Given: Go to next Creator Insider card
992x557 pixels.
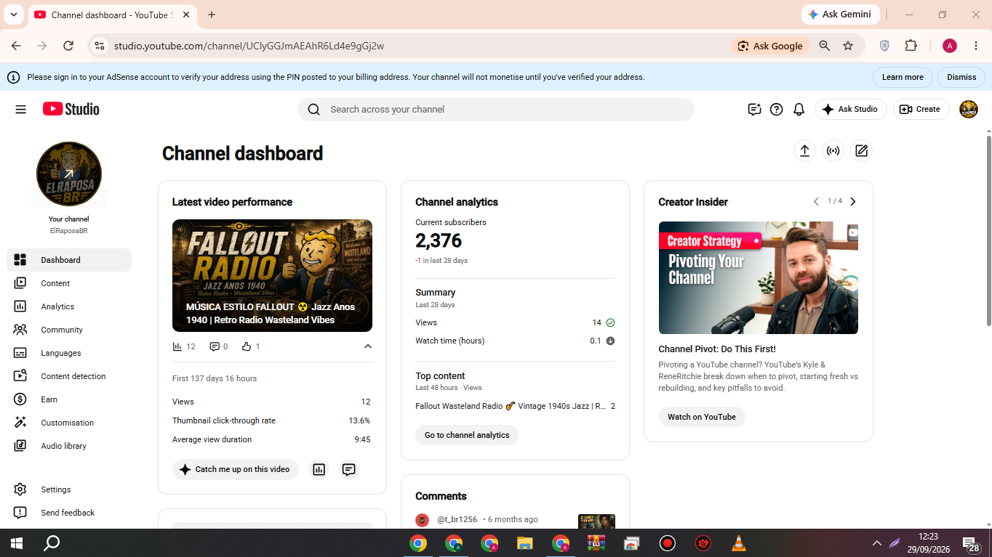Looking at the screenshot, I should coord(853,202).
